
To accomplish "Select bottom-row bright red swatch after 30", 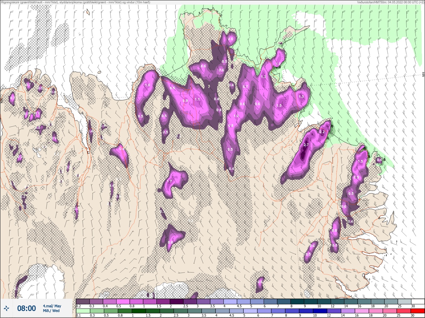I will tap(418, 311).
